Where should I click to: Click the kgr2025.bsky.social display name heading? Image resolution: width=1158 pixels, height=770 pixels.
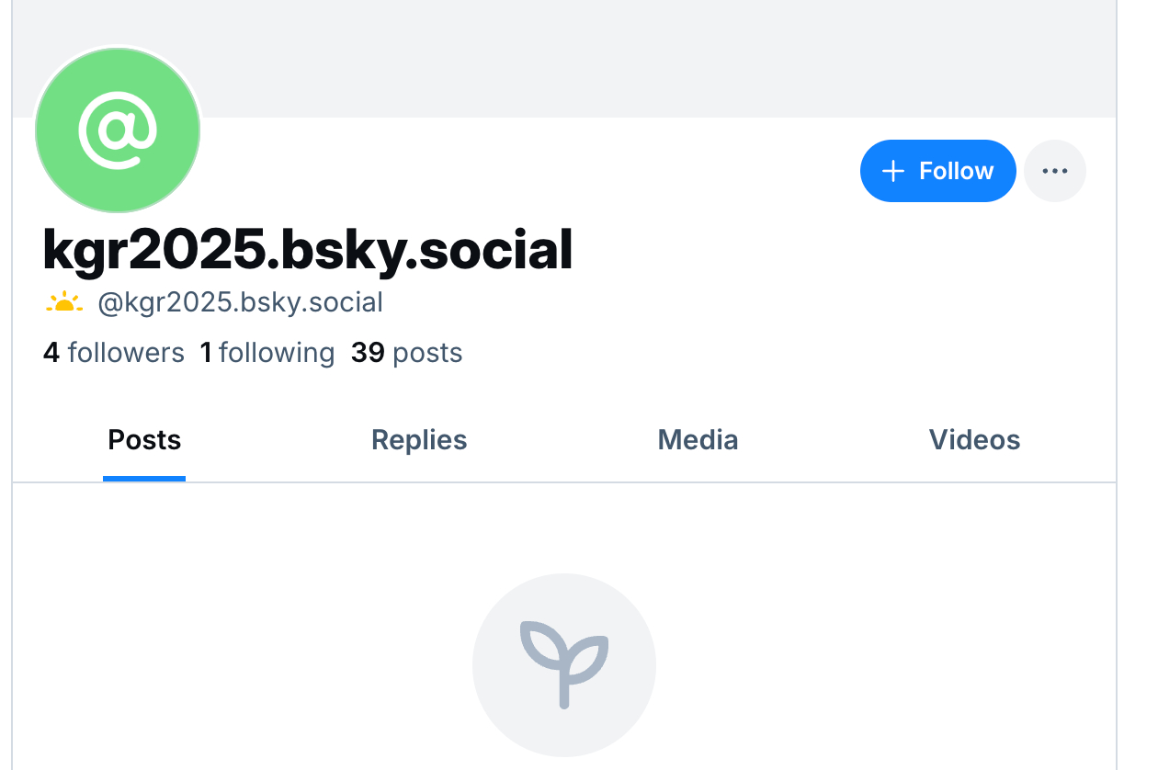(308, 250)
